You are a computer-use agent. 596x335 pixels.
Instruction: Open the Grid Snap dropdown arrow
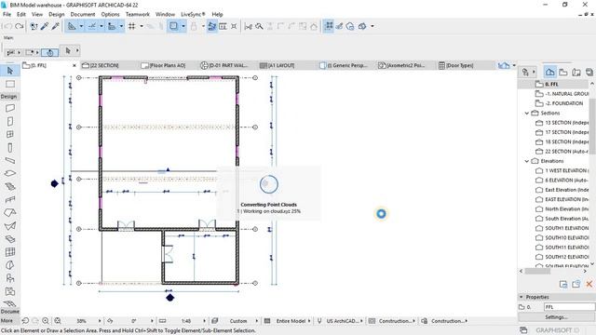(142, 26)
